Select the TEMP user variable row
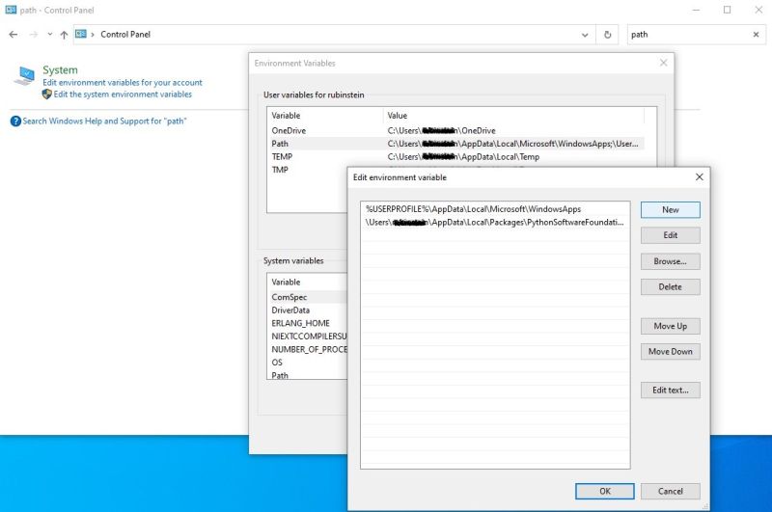The image size is (772, 512). [455, 157]
